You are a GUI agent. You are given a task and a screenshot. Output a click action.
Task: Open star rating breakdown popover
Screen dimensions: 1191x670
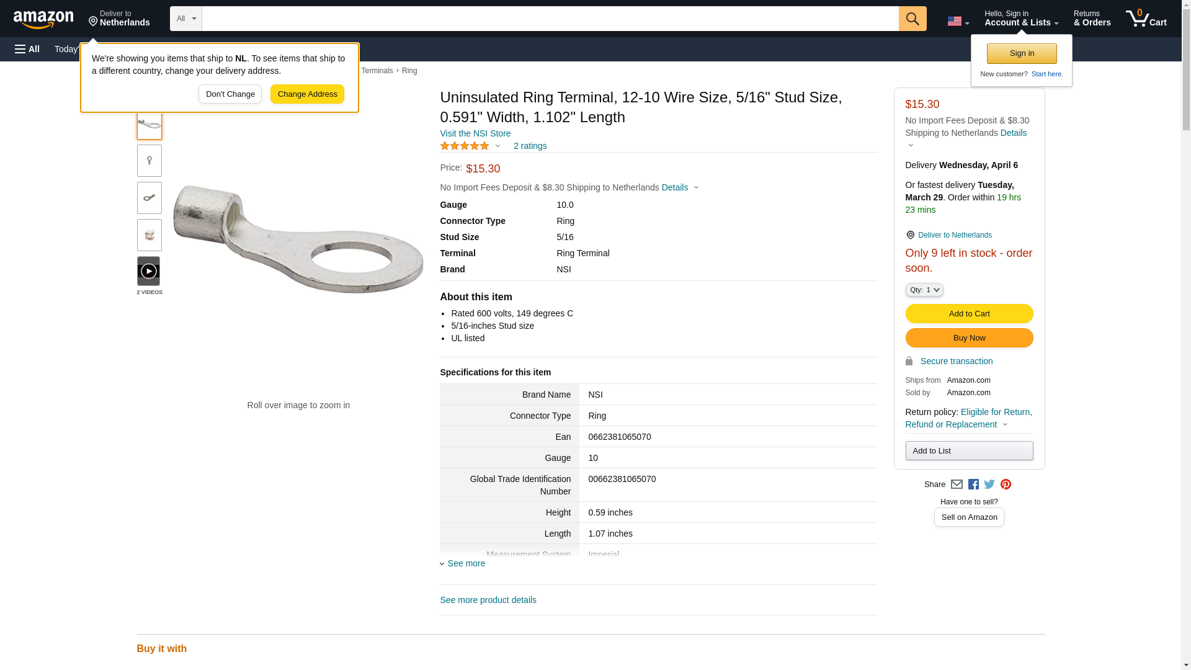[470, 146]
